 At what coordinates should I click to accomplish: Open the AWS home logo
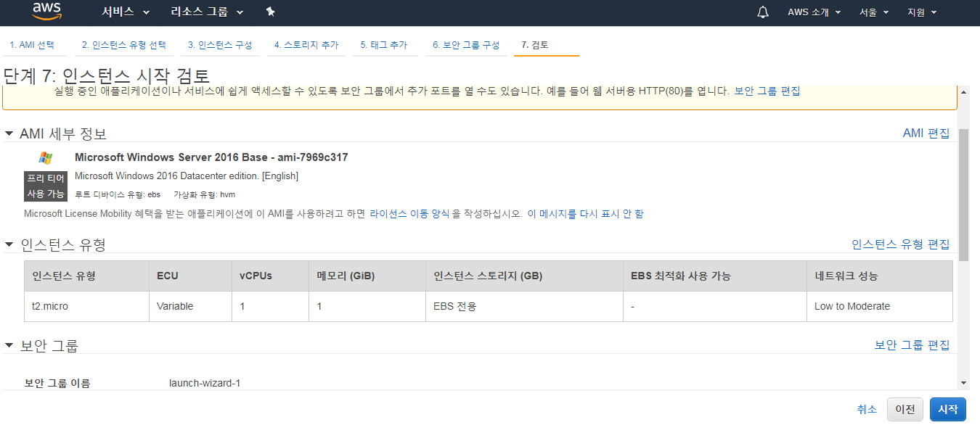(x=47, y=12)
